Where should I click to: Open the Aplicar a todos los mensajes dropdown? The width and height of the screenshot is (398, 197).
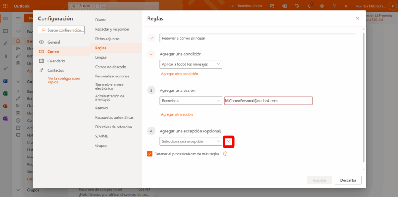point(191,64)
